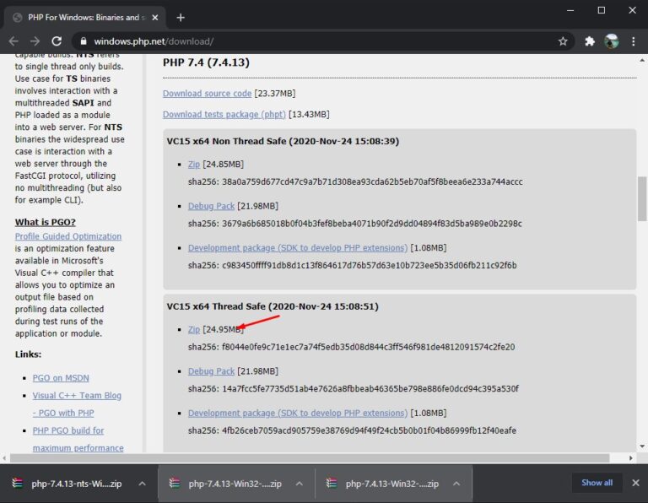Click the horizontal scrollbar right arrow
This screenshot has width=648, height=503.
pyautogui.click(x=630, y=458)
